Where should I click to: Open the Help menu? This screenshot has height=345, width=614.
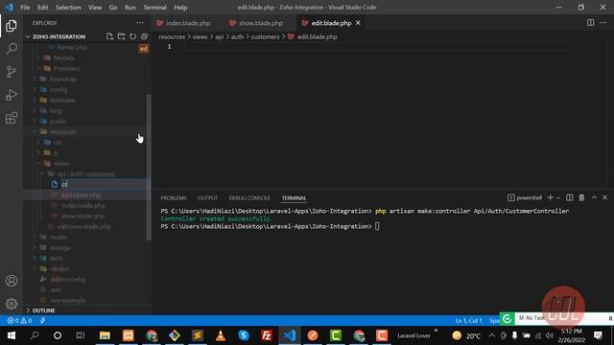click(x=180, y=8)
